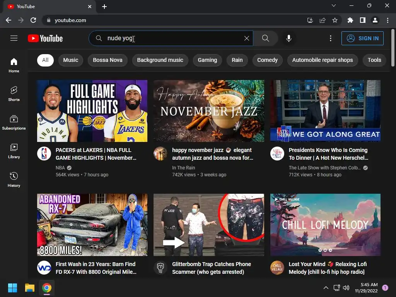Select the Comedy filter chip
The width and height of the screenshot is (396, 297).
268,60
